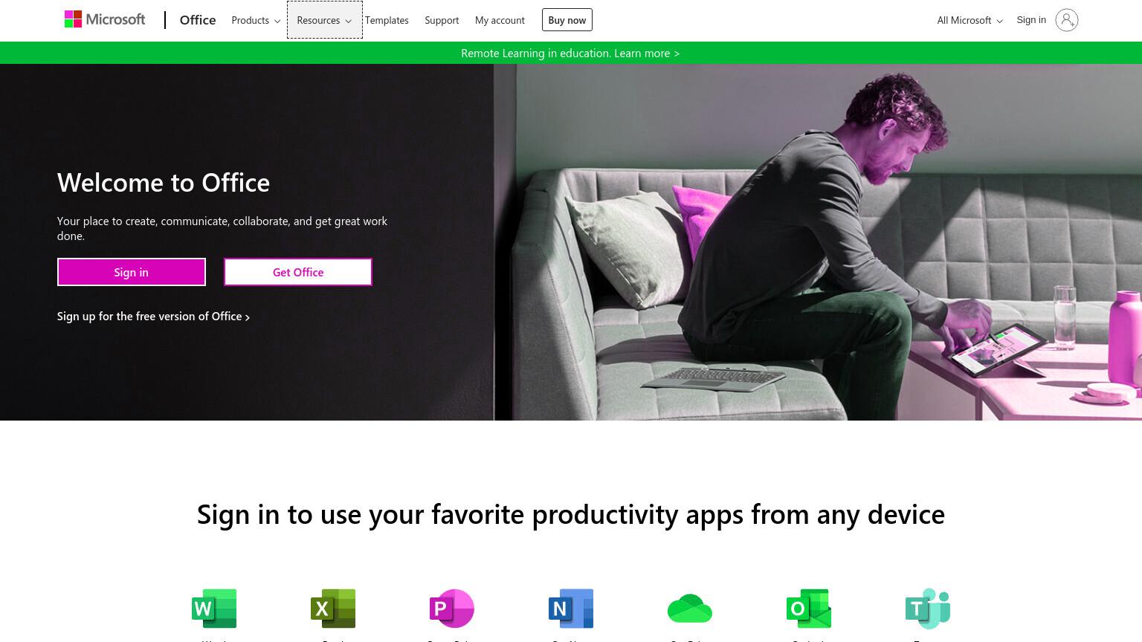The width and height of the screenshot is (1142, 642).
Task: Open the Remote Learning banner link
Action: pyautogui.click(x=570, y=53)
